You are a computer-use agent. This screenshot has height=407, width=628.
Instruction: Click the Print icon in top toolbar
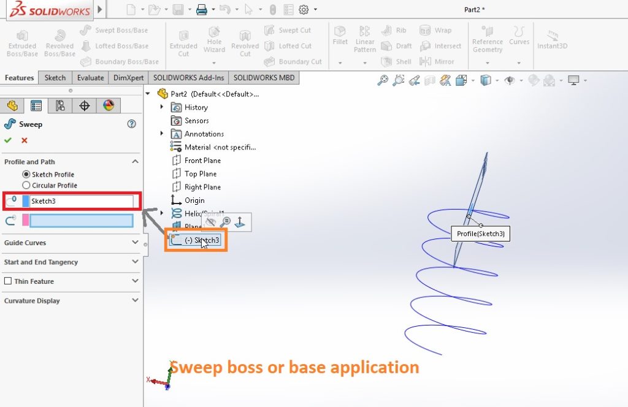(201, 9)
